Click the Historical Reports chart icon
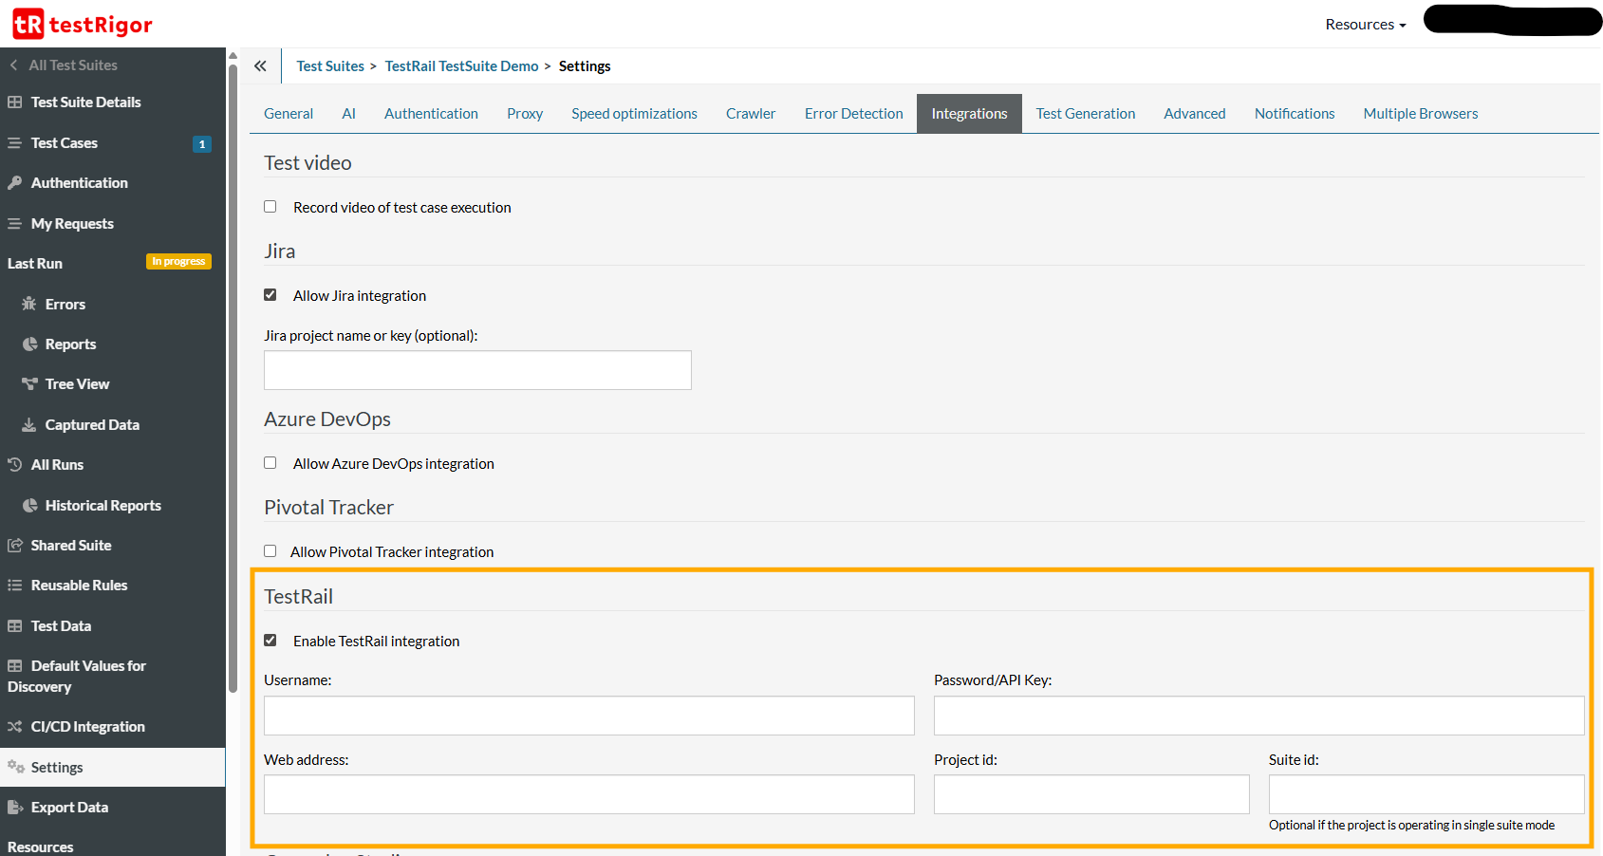Image resolution: width=1603 pixels, height=856 pixels. click(x=29, y=506)
